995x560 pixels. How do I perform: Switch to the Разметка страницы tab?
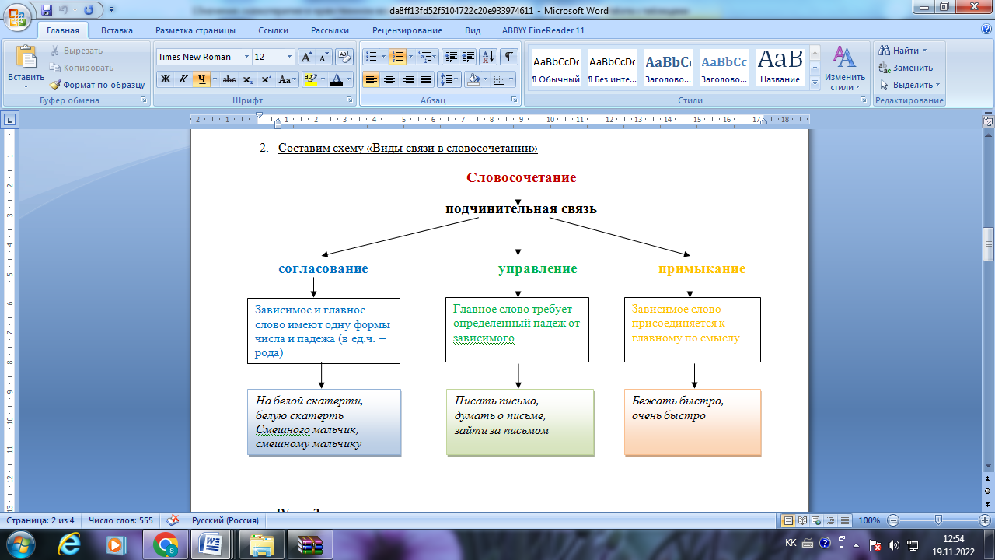click(195, 30)
